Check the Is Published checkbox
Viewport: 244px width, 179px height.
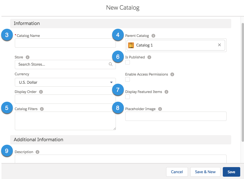pyautogui.click(x=128, y=62)
